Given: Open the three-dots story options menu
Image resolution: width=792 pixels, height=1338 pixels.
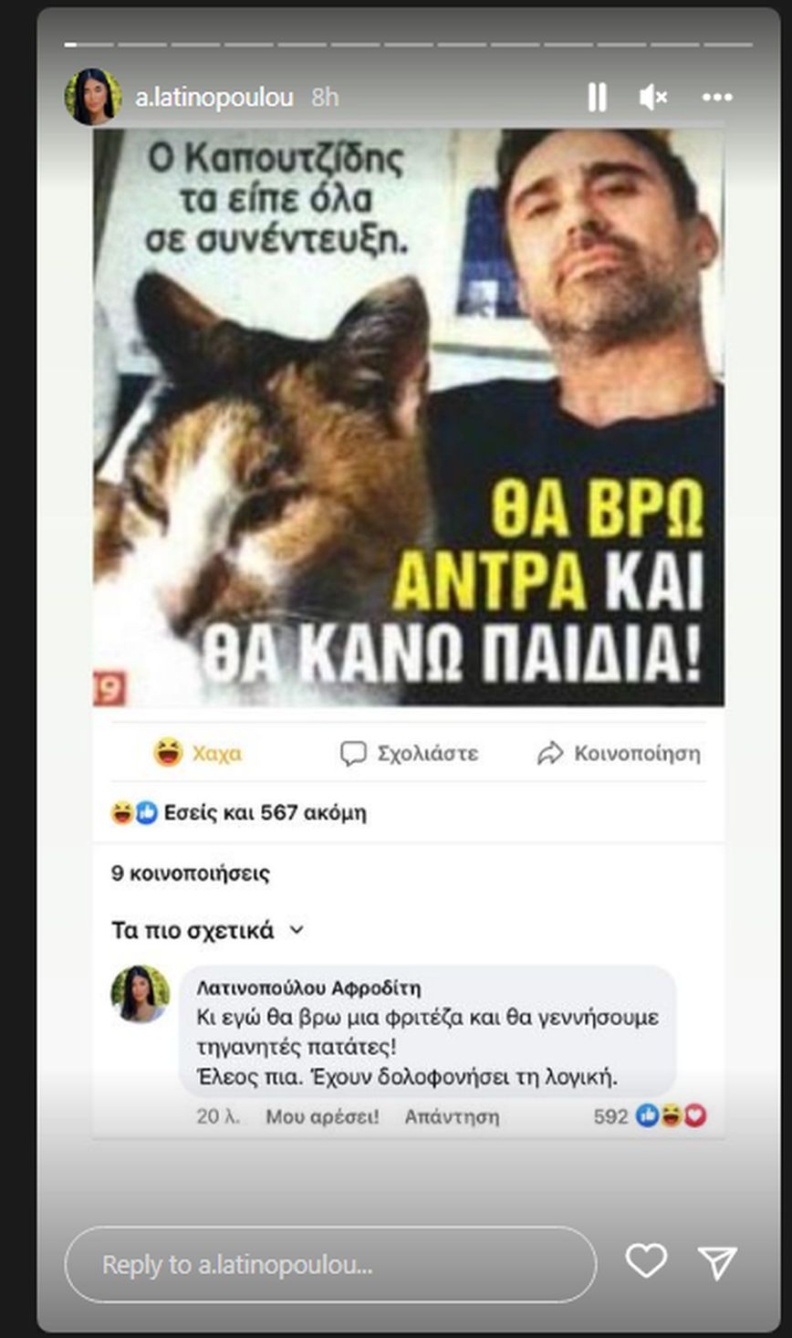Looking at the screenshot, I should point(717,97).
